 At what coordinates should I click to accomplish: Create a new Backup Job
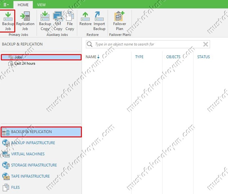(x=8, y=21)
